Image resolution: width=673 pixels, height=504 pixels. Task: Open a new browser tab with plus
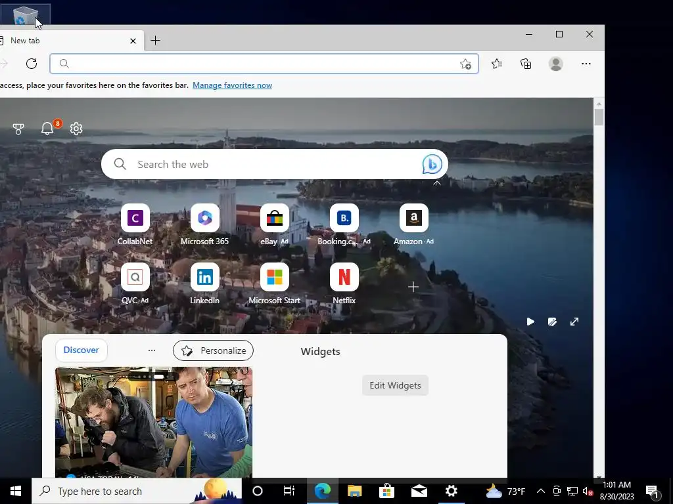click(155, 41)
